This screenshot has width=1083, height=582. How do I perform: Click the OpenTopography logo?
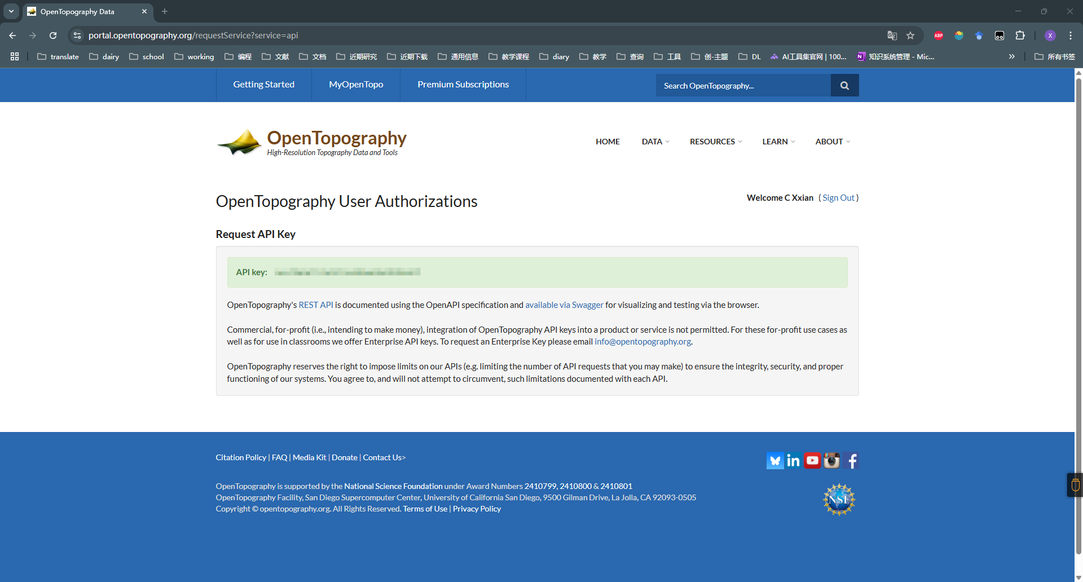click(x=312, y=142)
